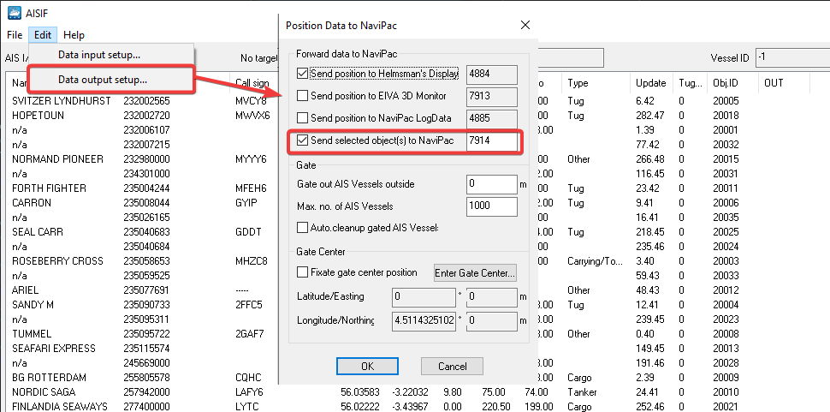Select NORMAND PIONEER vessel row
Screen dimensions: 830x412
point(57,158)
